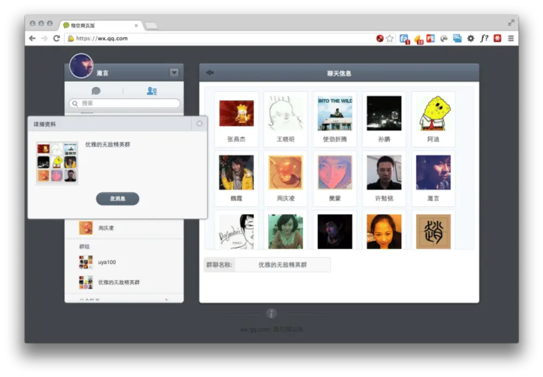Open the chats tab speech bubble icon
543x377 pixels.
tap(96, 91)
